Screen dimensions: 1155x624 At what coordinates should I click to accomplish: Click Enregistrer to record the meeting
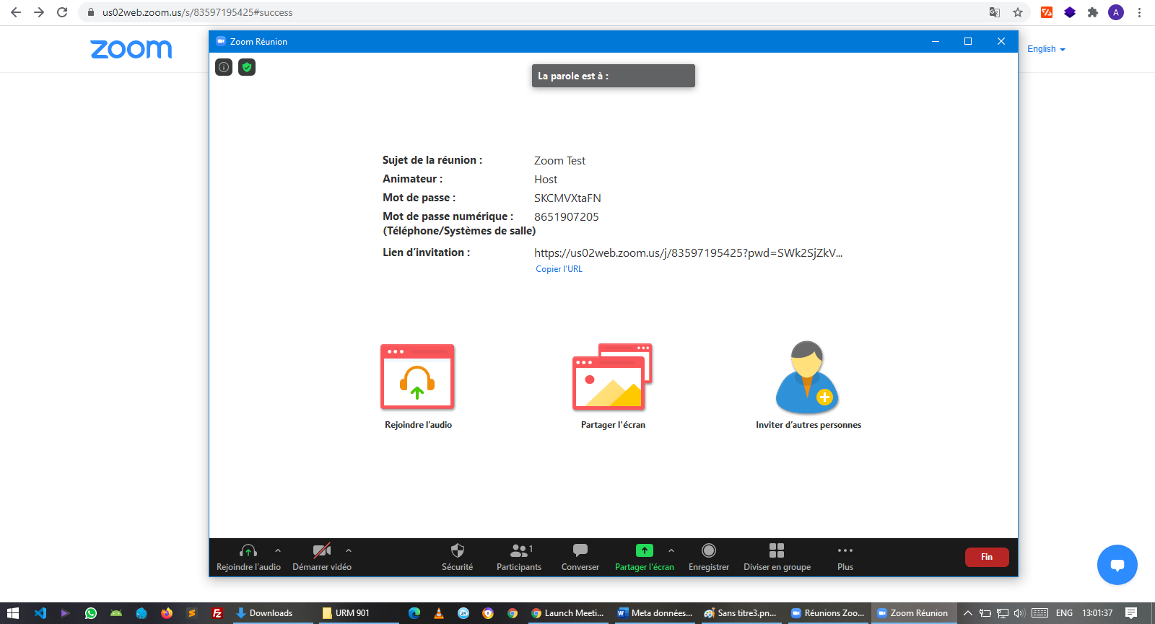tap(708, 556)
